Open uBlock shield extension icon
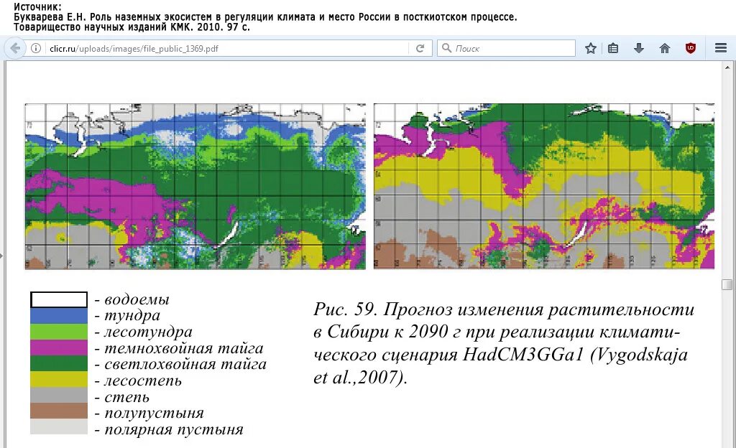736x448 pixels. click(x=691, y=48)
